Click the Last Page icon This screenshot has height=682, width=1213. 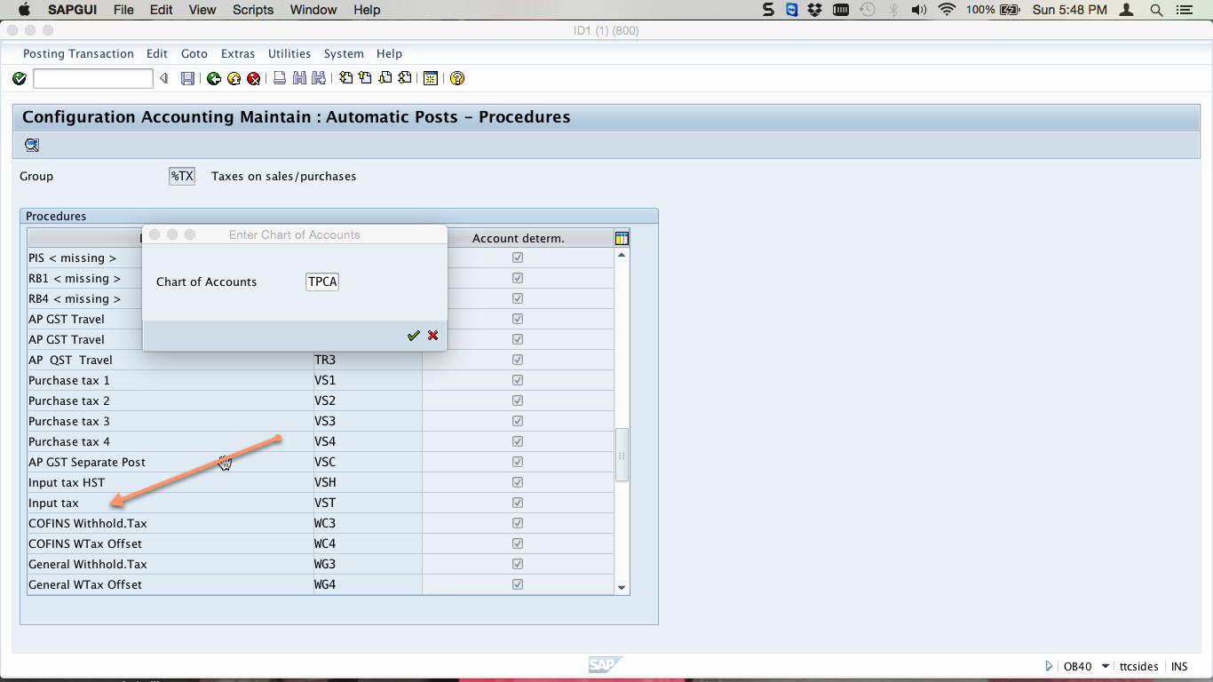pos(404,79)
